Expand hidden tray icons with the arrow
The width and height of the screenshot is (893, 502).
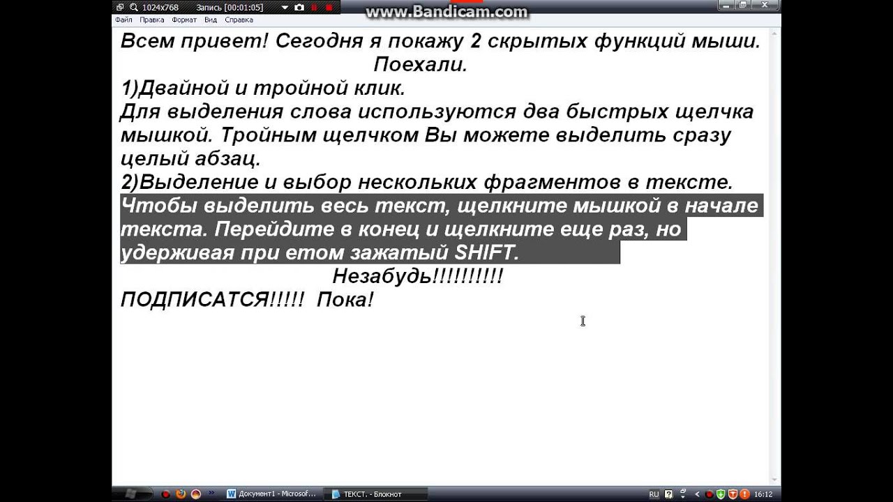point(696,494)
